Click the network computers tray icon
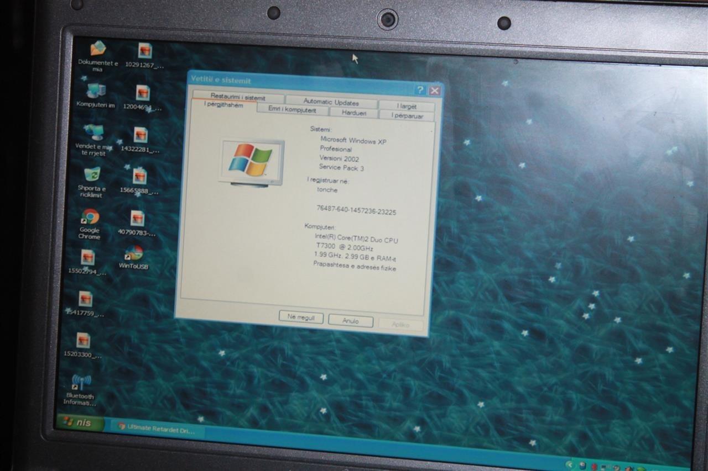The width and height of the screenshot is (708, 471). pos(605,467)
